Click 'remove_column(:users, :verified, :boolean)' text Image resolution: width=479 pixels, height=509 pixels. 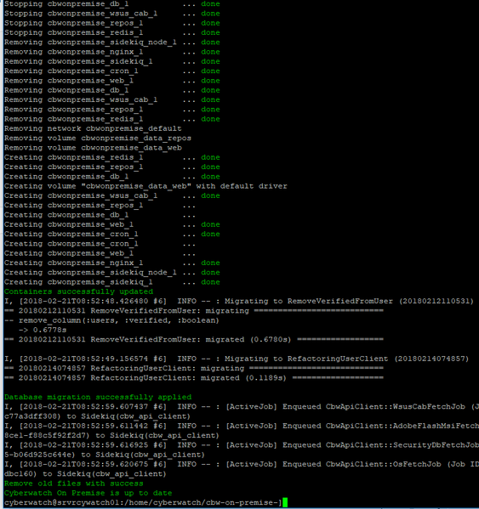[119, 320]
